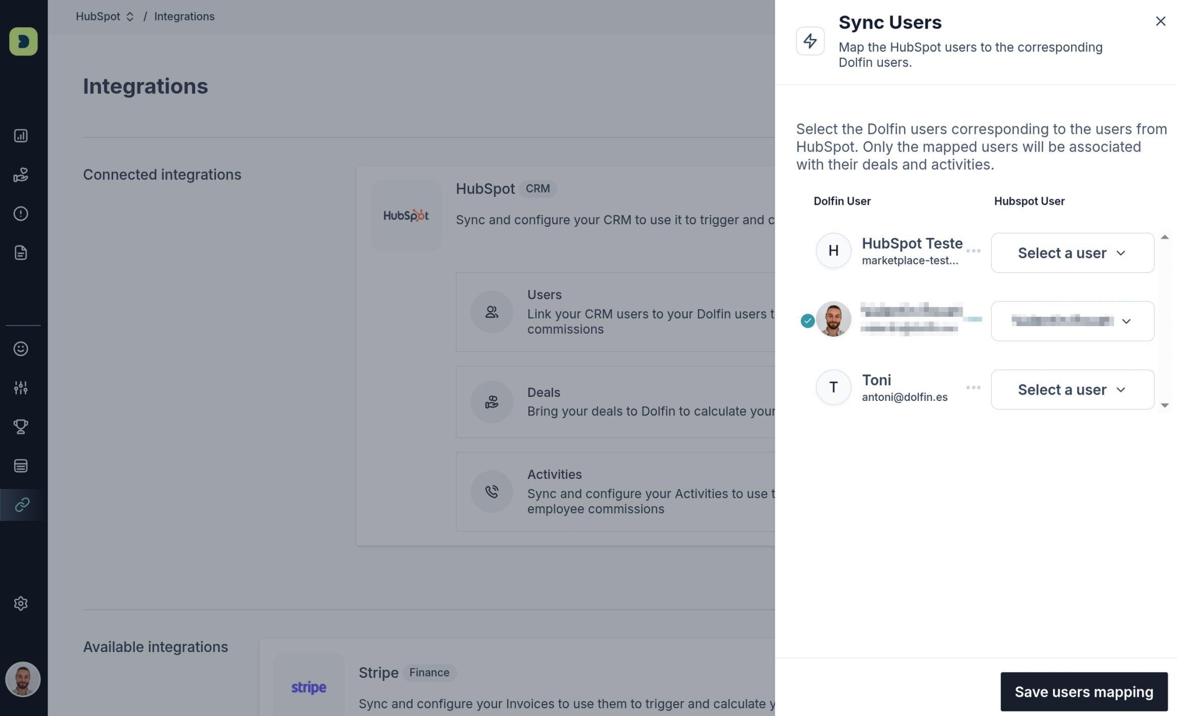Image resolution: width=1177 pixels, height=716 pixels.
Task: Click the Available integrations heading
Action: click(155, 647)
